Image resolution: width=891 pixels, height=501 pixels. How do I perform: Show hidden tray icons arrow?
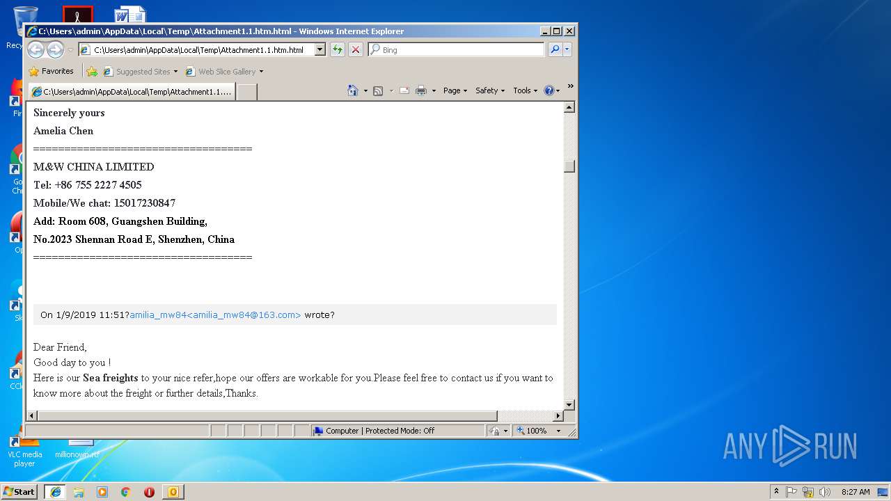[x=777, y=492]
